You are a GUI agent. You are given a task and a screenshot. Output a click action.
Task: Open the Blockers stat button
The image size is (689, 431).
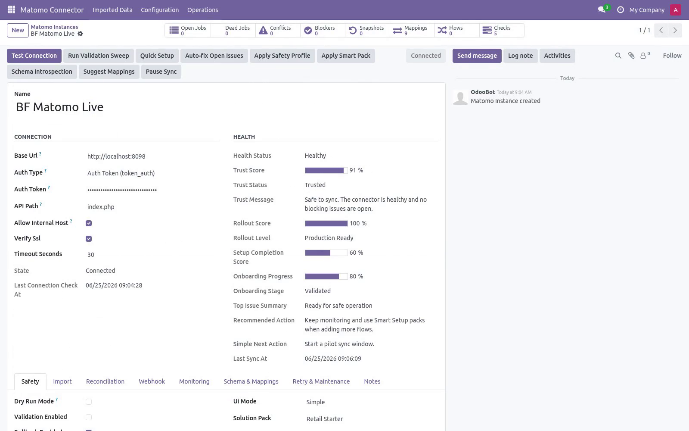click(323, 30)
